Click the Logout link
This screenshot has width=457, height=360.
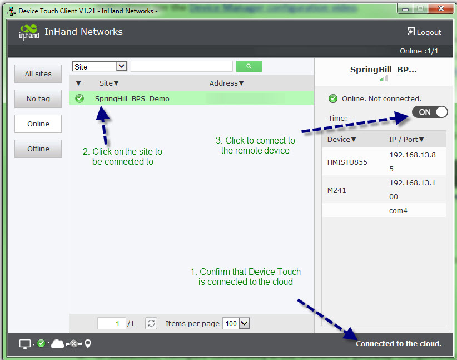click(425, 32)
